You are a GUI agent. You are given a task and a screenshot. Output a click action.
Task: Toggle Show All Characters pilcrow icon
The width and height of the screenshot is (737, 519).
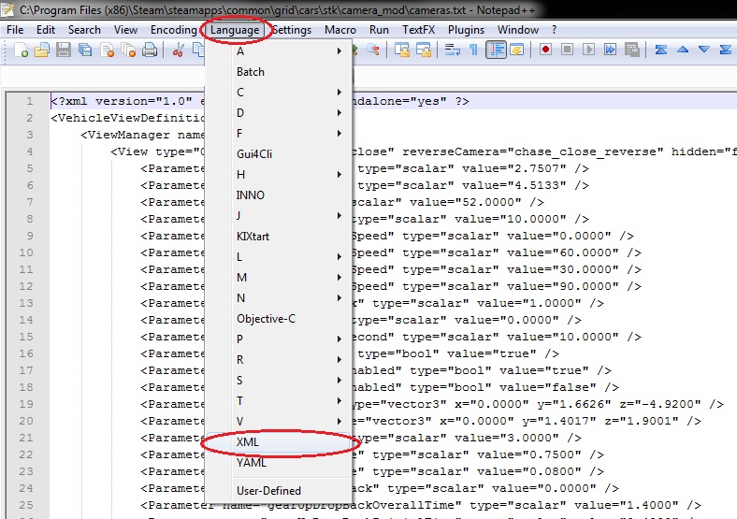[x=474, y=50]
